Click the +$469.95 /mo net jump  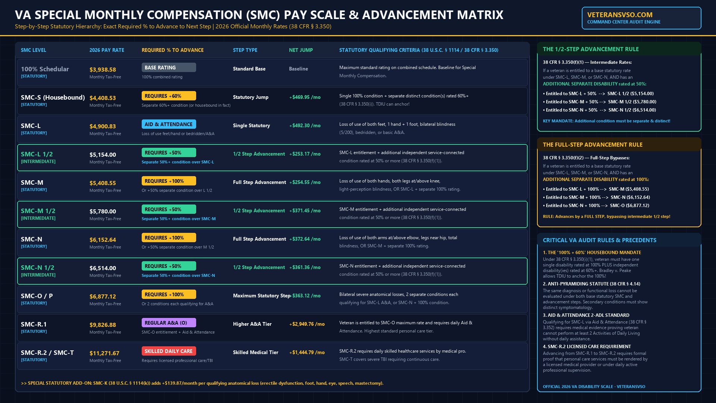tap(305, 97)
